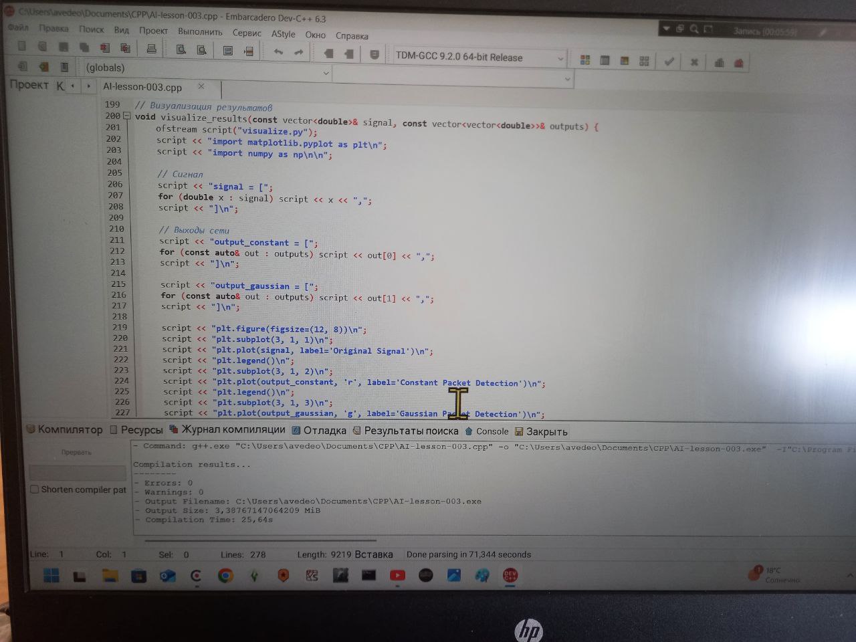856x642 pixels.
Task: Click the Find magnifier toolbar icon
Action: [181, 49]
